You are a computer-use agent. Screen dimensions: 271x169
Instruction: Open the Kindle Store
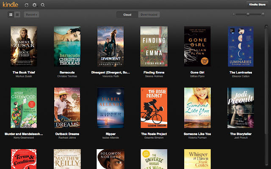pos(257,5)
